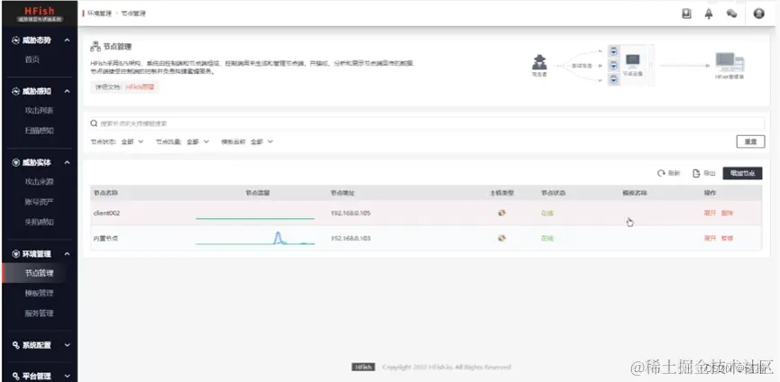Image resolution: width=780 pixels, height=382 pixels.
Task: Pause the 内置节点 node via 暂停
Action: pos(727,239)
